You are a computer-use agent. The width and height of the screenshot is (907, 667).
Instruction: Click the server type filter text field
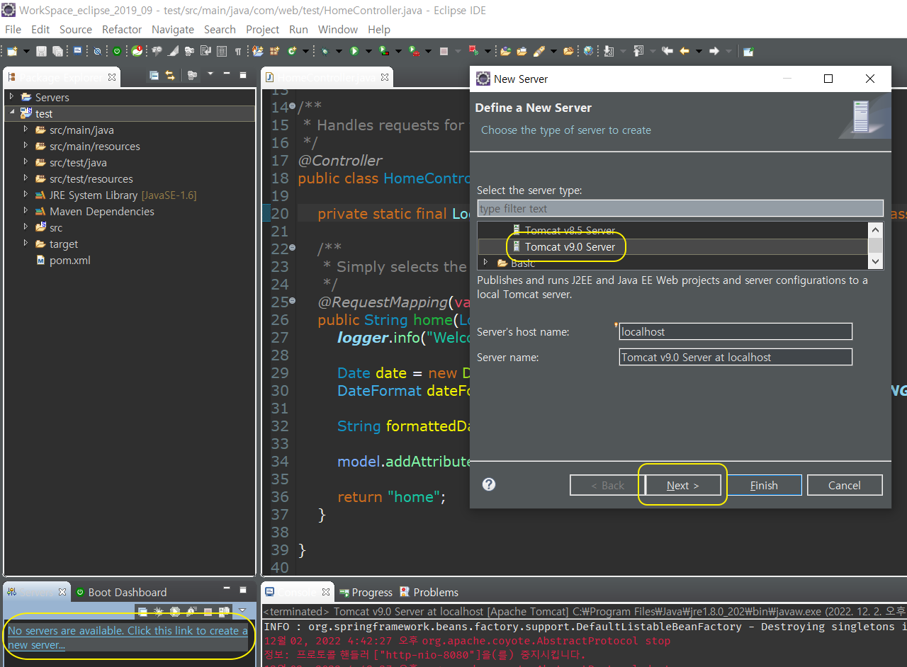pos(680,208)
